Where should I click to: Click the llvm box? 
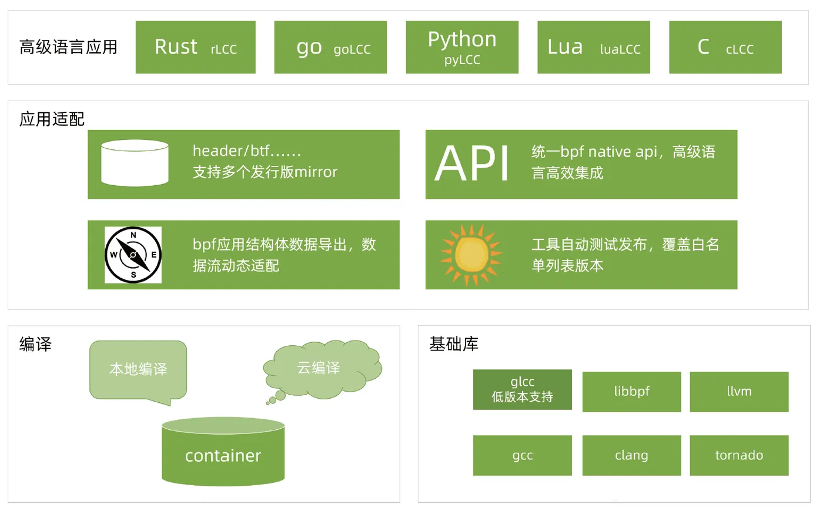pos(739,391)
